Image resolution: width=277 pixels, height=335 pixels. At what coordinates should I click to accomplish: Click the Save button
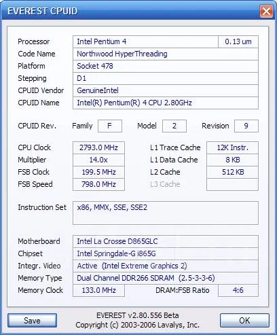click(x=32, y=321)
